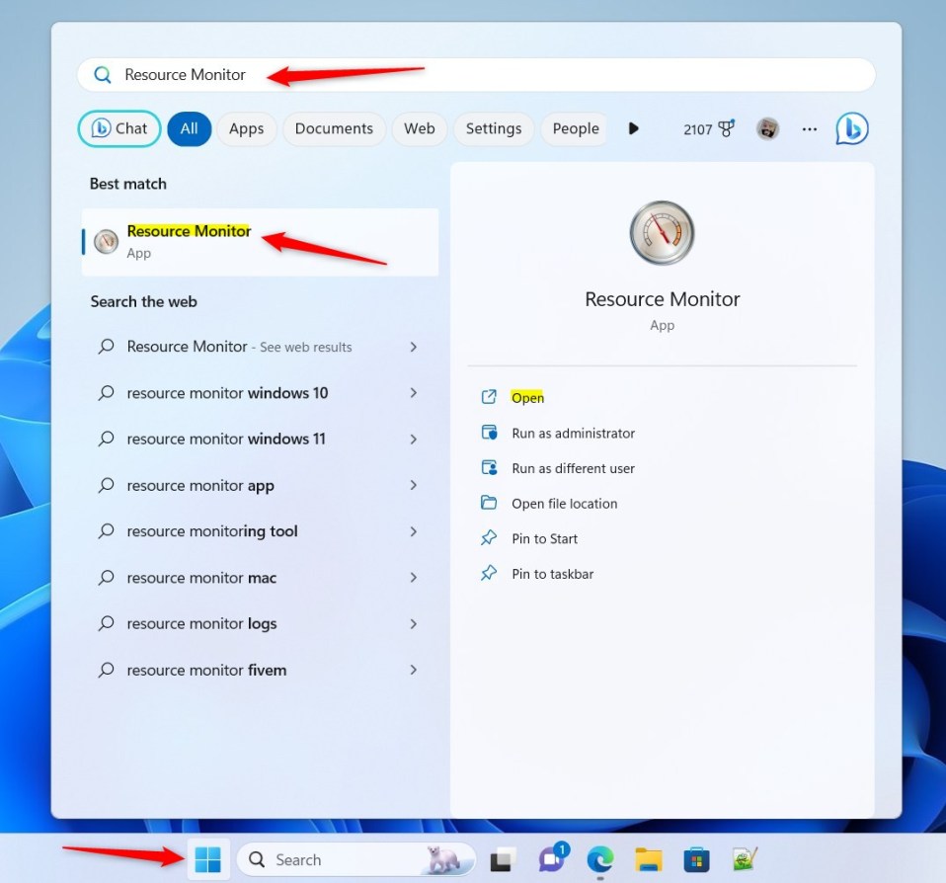This screenshot has height=883, width=946.
Task: Select 'resource monitor windows 10' suggestion
Action: point(258,393)
